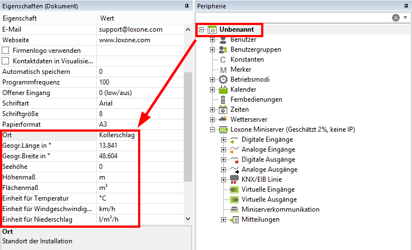Click the Zeiten clock icon

tap(223, 109)
